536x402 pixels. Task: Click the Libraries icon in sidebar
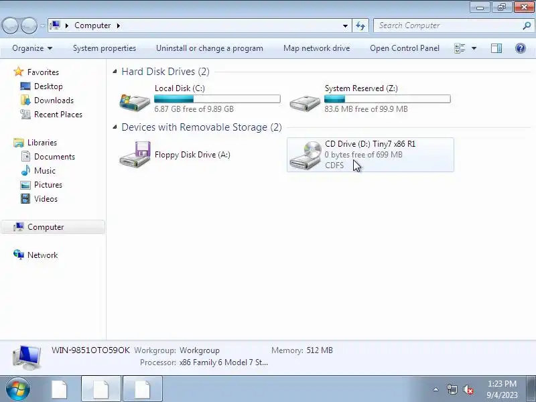click(x=19, y=143)
